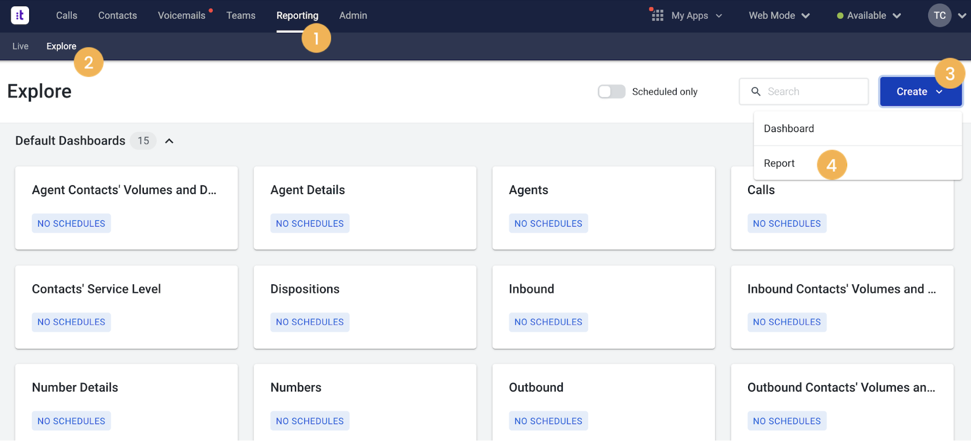Switch to the Live tab
The image size is (971, 441).
[20, 46]
